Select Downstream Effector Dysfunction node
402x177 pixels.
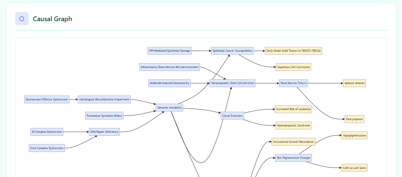47,99
